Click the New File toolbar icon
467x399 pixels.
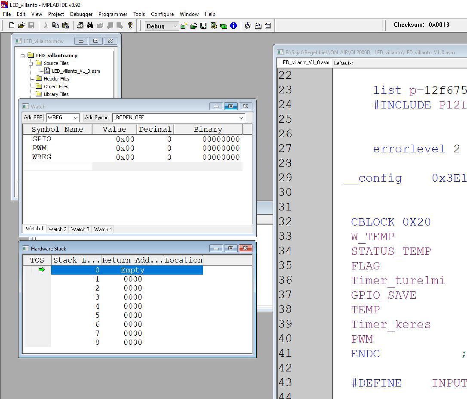pos(12,26)
